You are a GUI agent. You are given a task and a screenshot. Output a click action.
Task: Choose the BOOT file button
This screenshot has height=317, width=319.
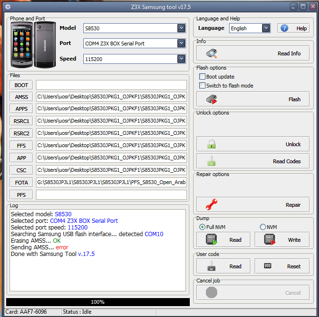pos(21,85)
